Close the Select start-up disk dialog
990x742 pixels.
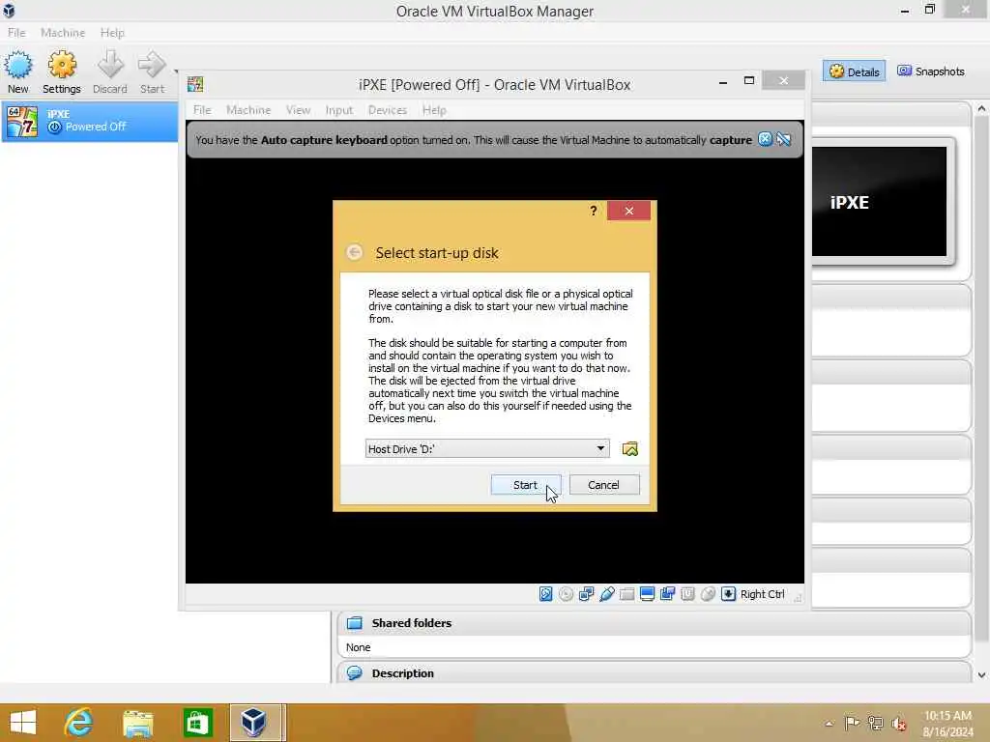click(628, 211)
